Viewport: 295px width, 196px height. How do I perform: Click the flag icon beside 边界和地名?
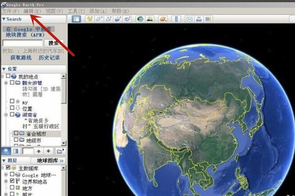tap(18, 181)
